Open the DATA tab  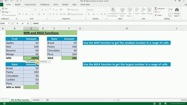pos(56,5)
